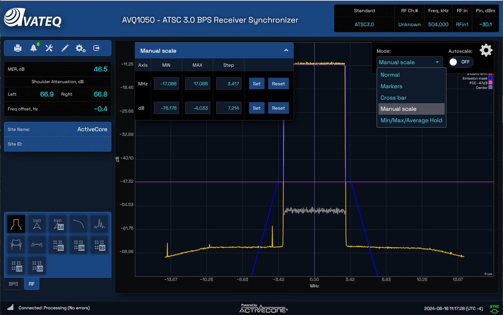Open the wrench and screwdriver tools icon
The height and width of the screenshot is (315, 503).
49,48
